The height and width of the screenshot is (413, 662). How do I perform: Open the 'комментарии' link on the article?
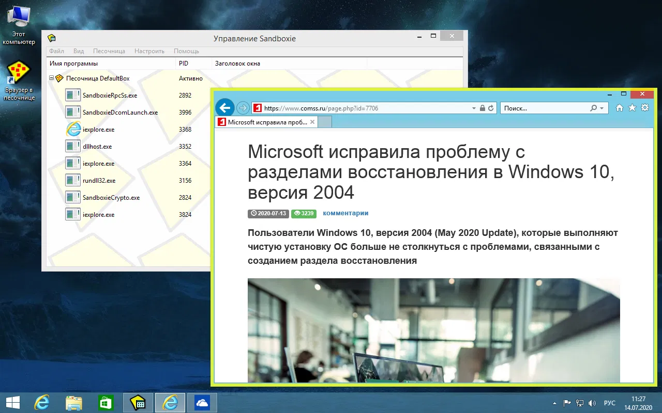(345, 213)
